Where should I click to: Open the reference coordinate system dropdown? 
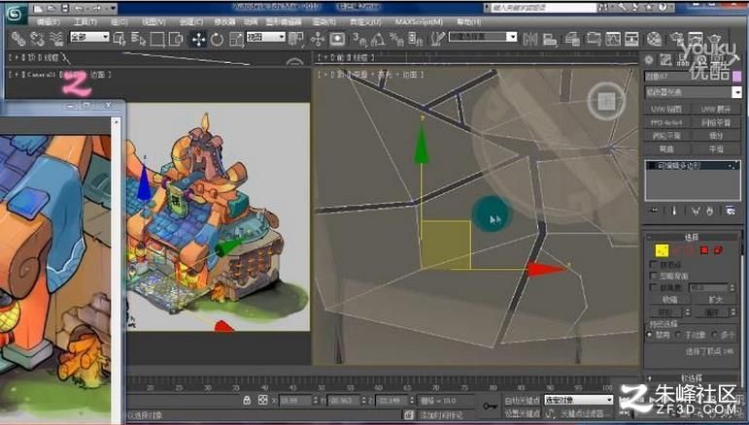[x=265, y=37]
